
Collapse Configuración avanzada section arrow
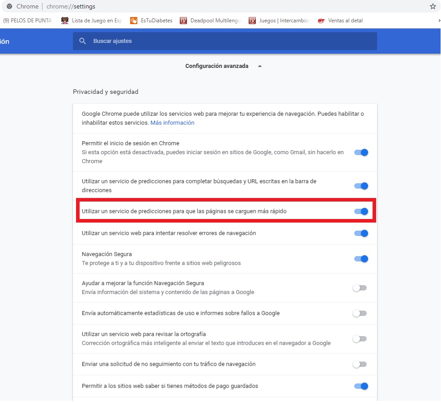click(x=260, y=66)
